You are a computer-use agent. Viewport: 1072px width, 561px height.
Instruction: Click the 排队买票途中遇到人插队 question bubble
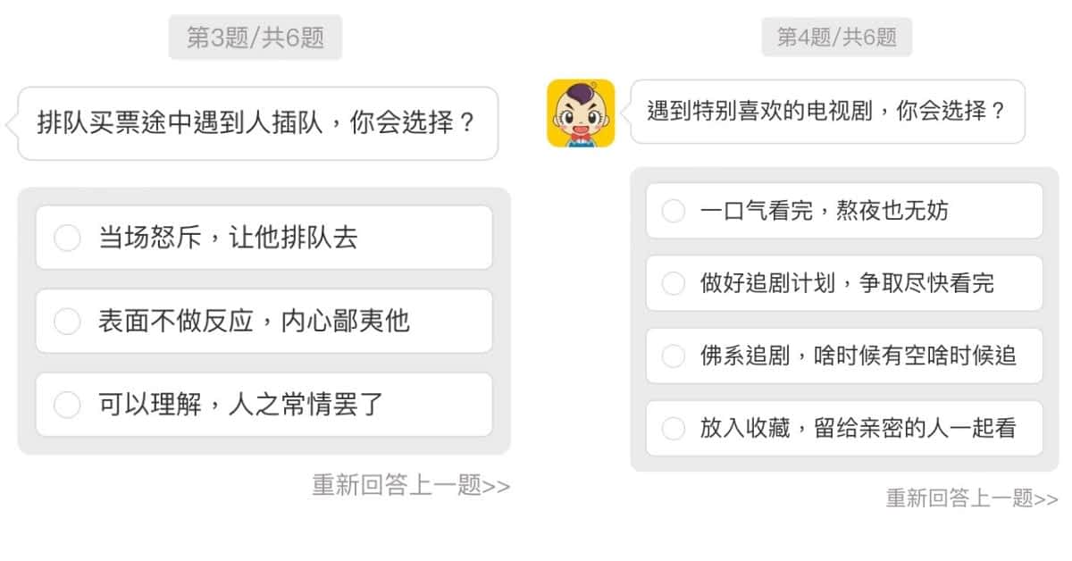(256, 122)
